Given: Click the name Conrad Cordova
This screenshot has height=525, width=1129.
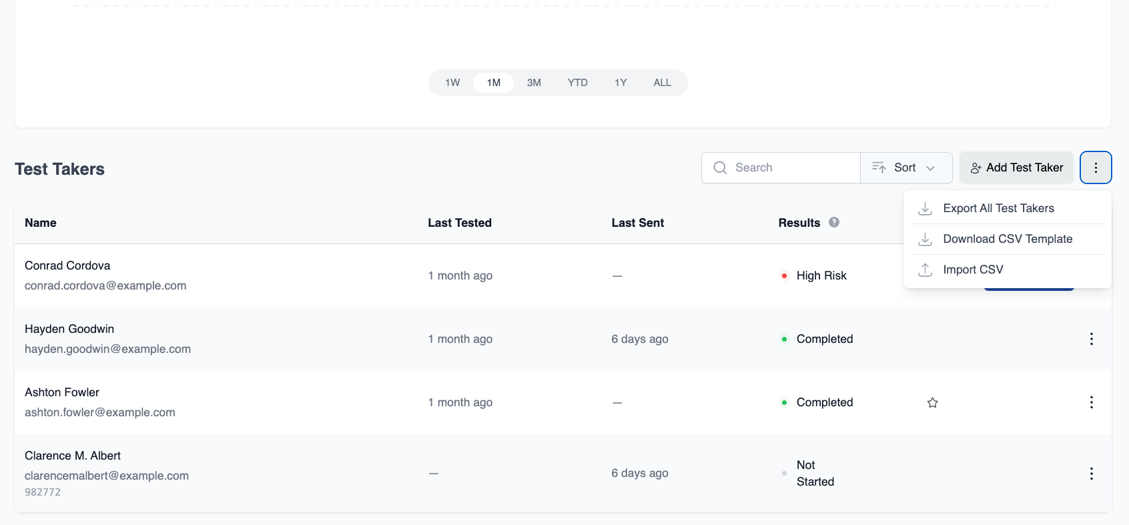Looking at the screenshot, I should [67, 266].
